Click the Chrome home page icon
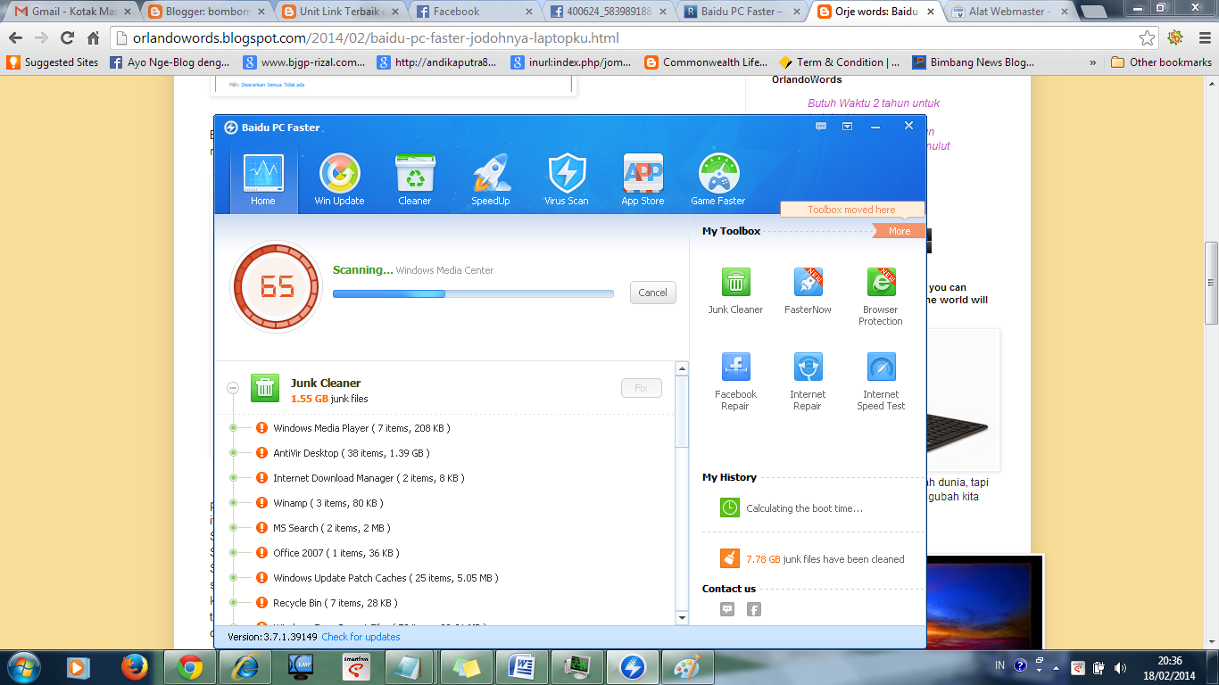 (x=93, y=38)
